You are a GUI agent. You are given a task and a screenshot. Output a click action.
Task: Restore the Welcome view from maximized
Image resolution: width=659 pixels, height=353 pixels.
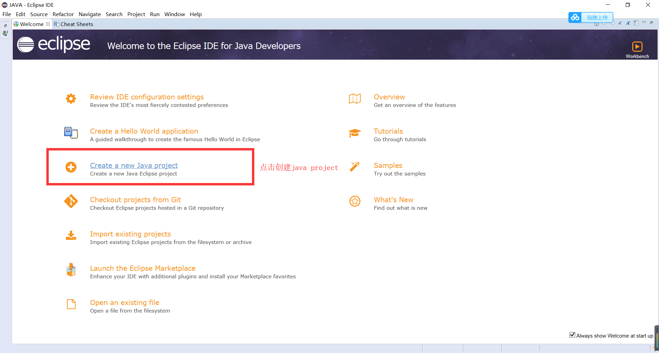[651, 23]
